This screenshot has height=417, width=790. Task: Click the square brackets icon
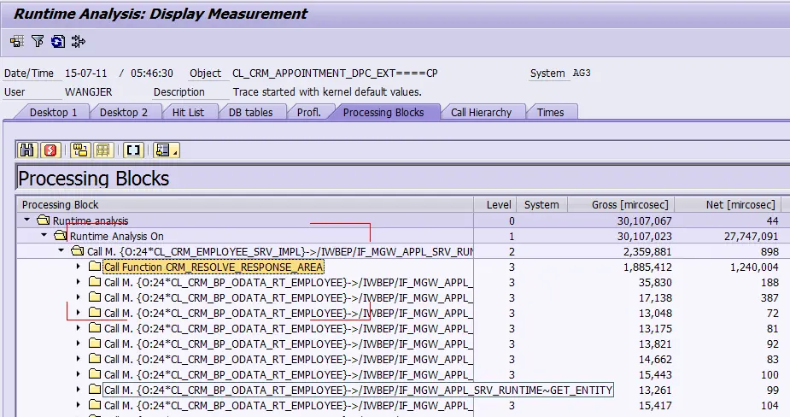[133, 150]
